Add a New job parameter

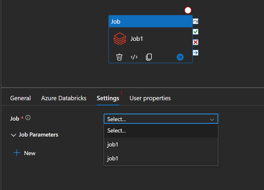pyautogui.click(x=25, y=153)
